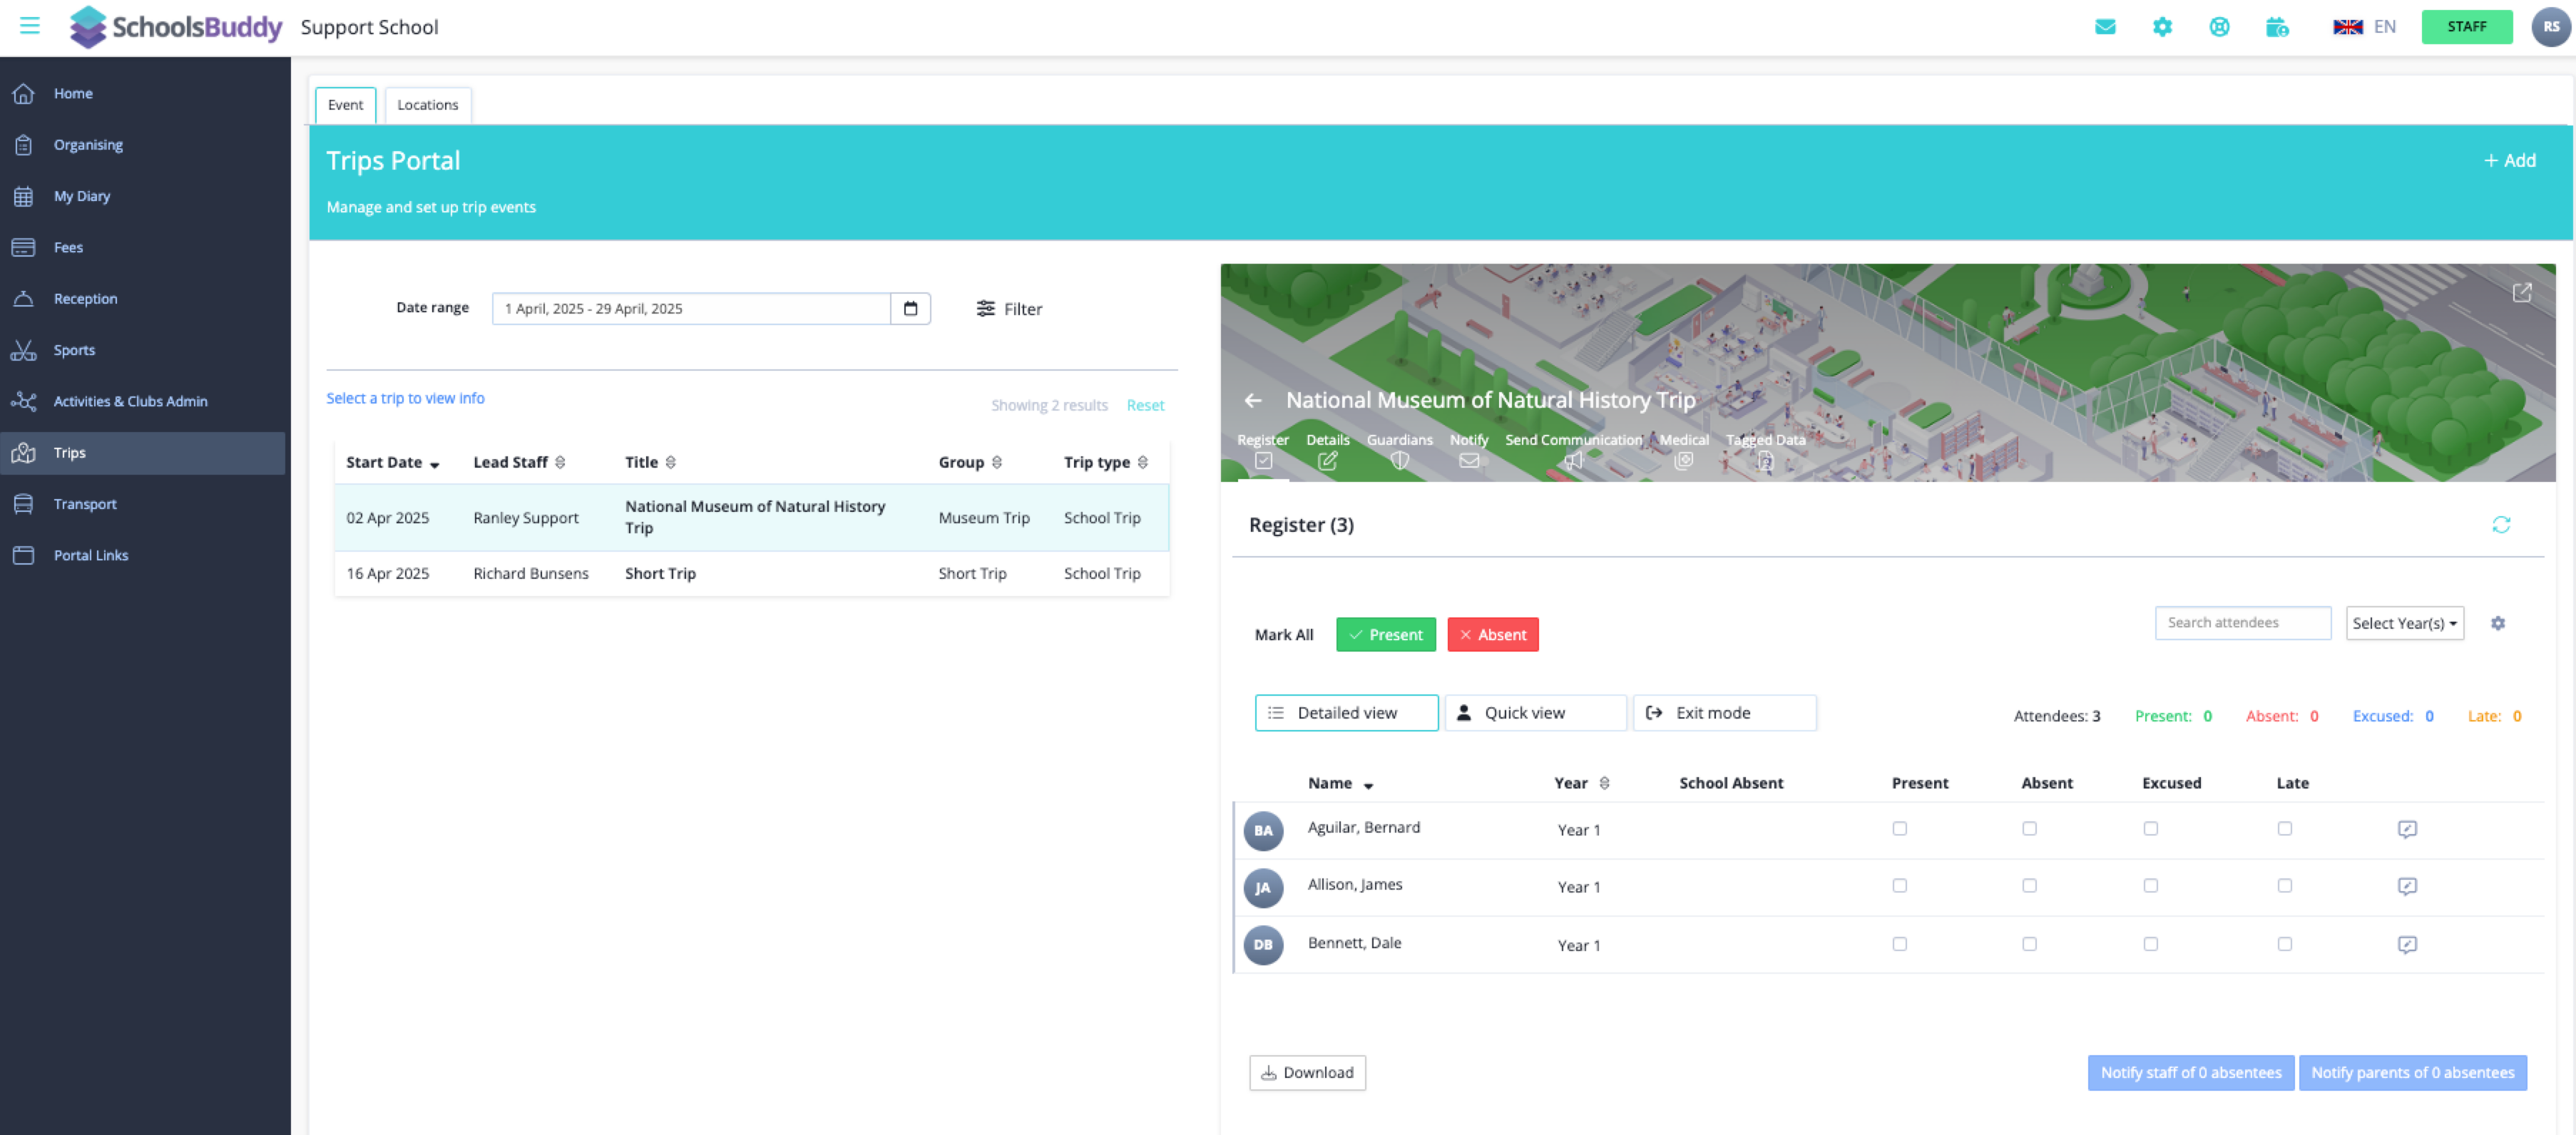
Task: Open the Filter options
Action: (x=1009, y=309)
